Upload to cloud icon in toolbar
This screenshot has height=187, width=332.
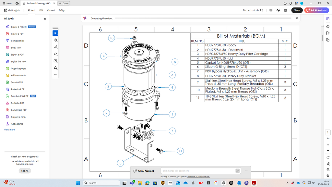tap(278, 10)
